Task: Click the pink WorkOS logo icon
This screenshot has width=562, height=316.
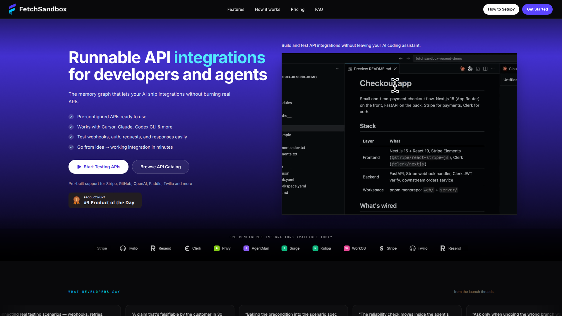Action: point(347,248)
